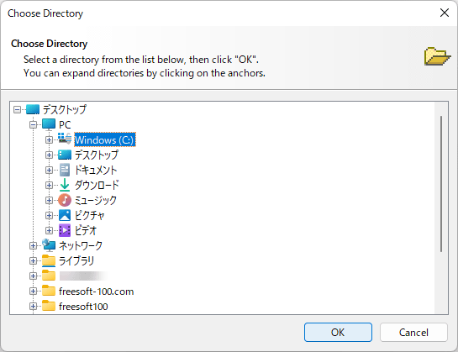Select the Windows (C:) drive icon
This screenshot has height=352, width=458.
click(65, 138)
